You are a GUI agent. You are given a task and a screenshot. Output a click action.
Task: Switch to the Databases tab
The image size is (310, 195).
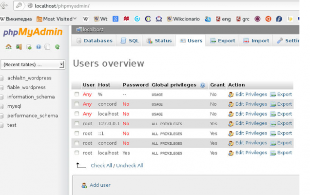[x=95, y=41]
